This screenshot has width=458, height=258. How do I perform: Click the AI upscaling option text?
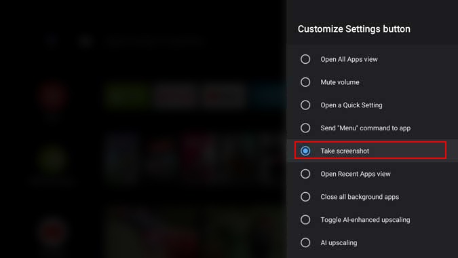point(339,243)
